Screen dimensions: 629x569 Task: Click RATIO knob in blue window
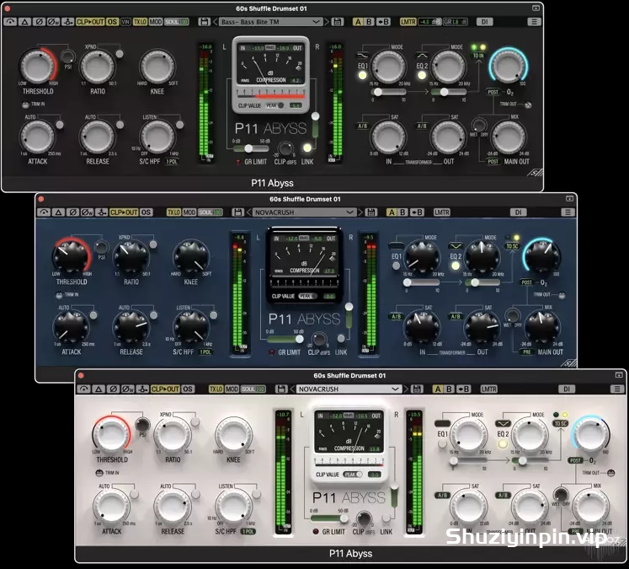[131, 257]
